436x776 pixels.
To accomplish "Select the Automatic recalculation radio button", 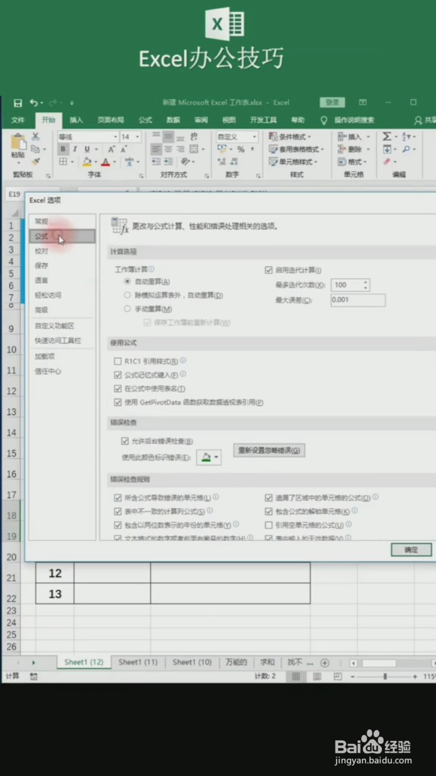I will (127, 281).
